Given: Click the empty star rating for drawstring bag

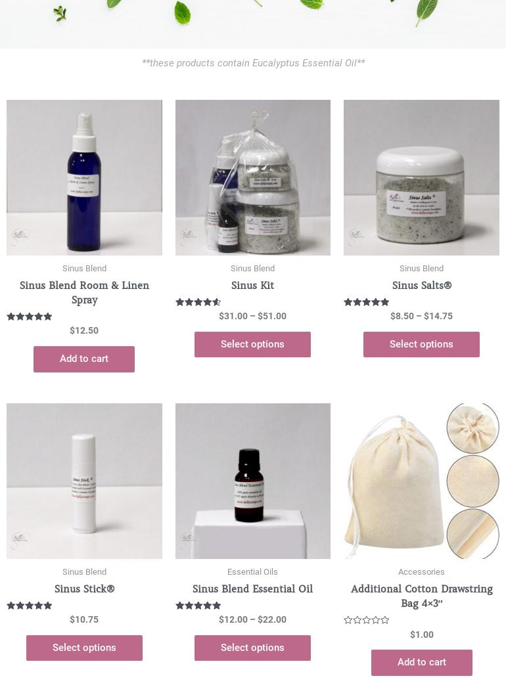Looking at the screenshot, I should click(x=366, y=620).
